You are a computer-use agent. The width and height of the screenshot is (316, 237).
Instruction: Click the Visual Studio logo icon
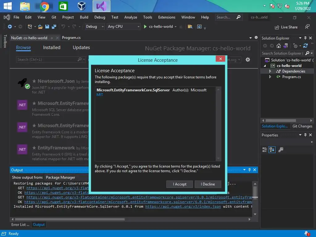click(7, 17)
